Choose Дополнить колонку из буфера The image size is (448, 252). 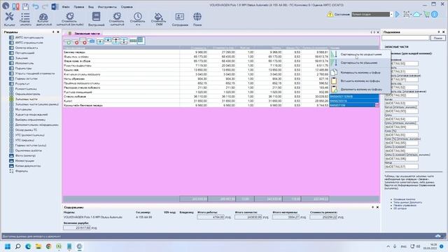[x=360, y=89]
